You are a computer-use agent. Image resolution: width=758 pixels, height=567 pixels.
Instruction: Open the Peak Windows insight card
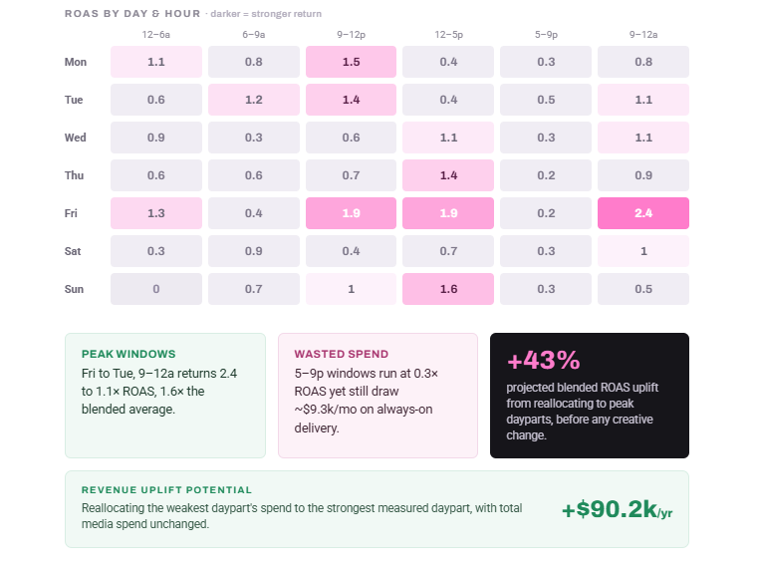[165, 396]
